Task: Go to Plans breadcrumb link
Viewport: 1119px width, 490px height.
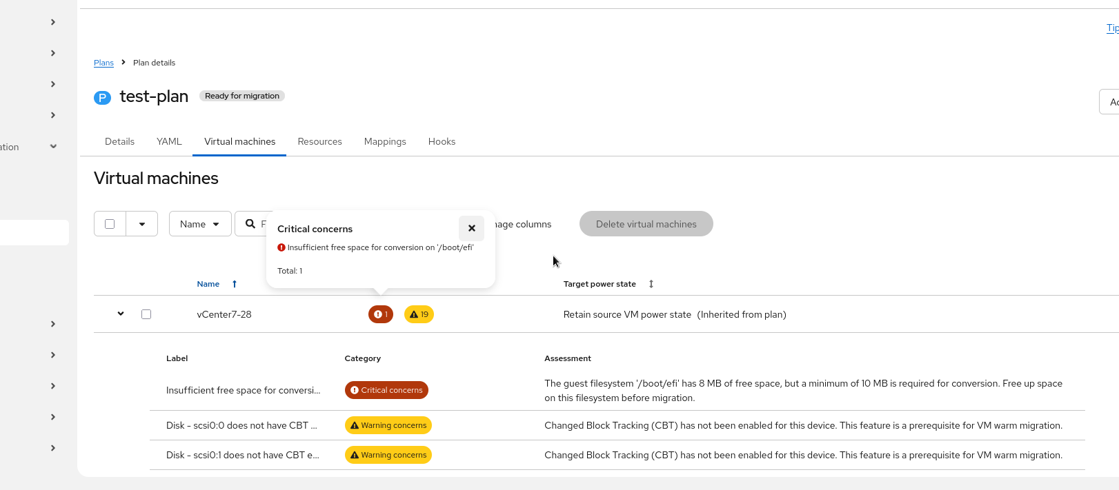Action: [x=103, y=63]
